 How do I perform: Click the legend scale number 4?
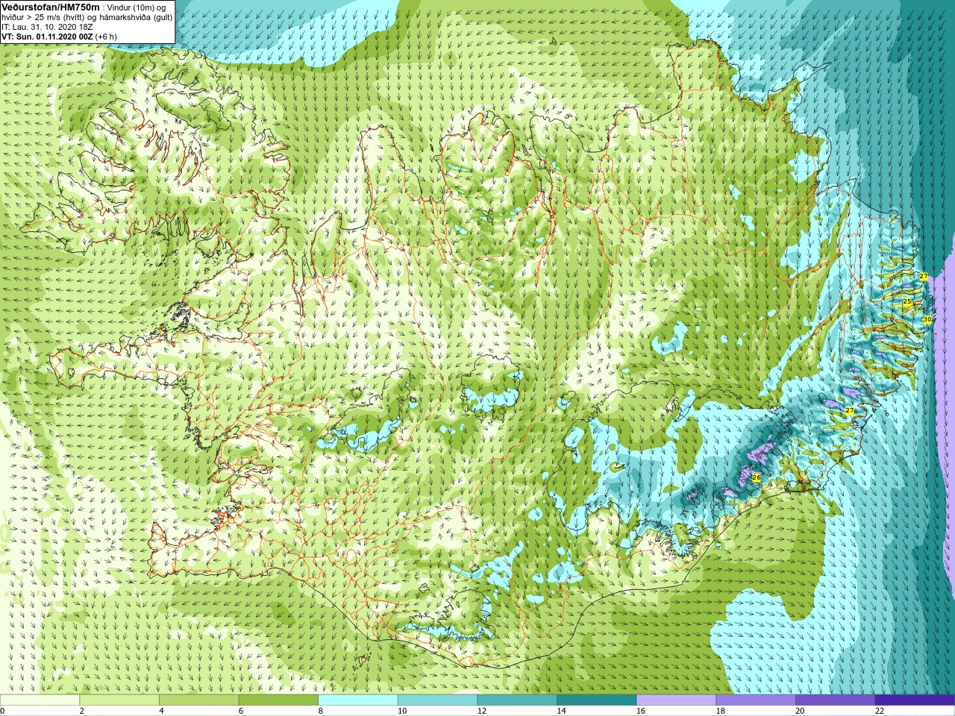click(x=161, y=711)
